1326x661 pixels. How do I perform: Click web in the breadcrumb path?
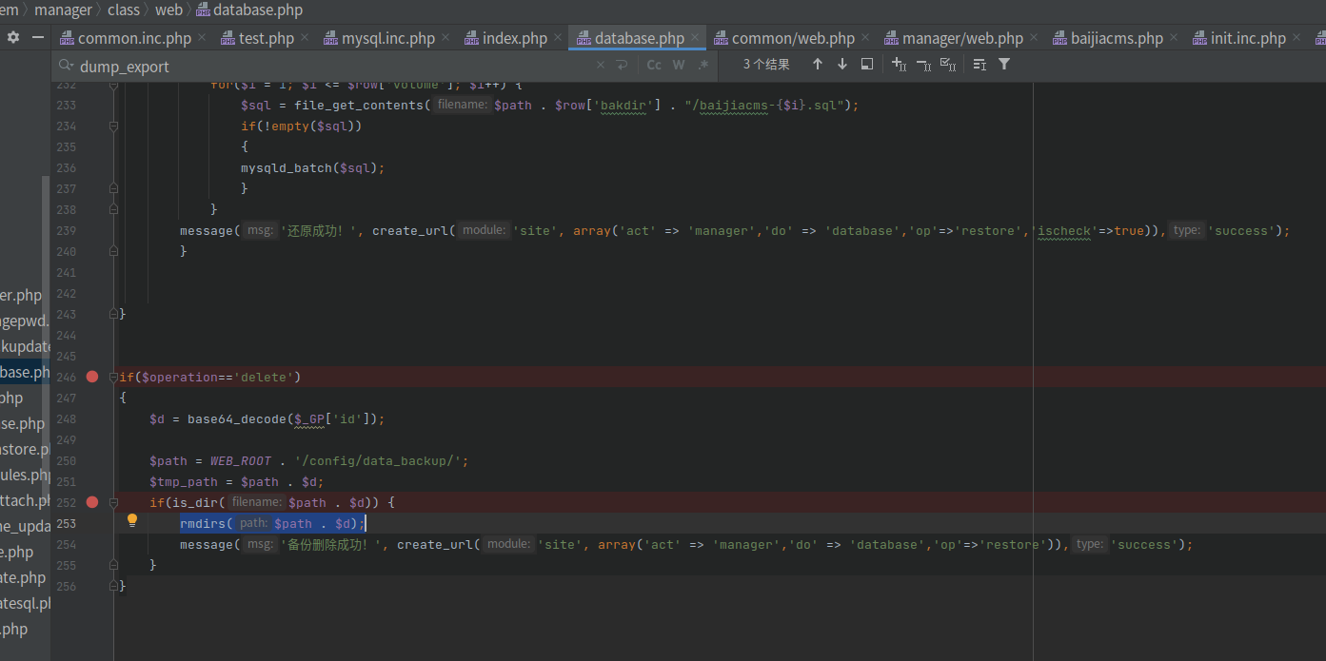point(168,10)
